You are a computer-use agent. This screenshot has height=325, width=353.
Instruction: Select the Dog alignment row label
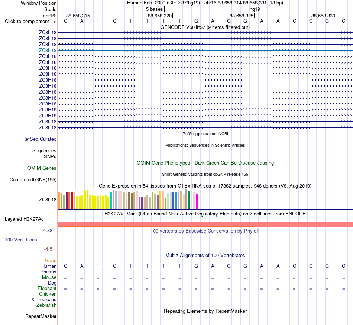pos(52,283)
